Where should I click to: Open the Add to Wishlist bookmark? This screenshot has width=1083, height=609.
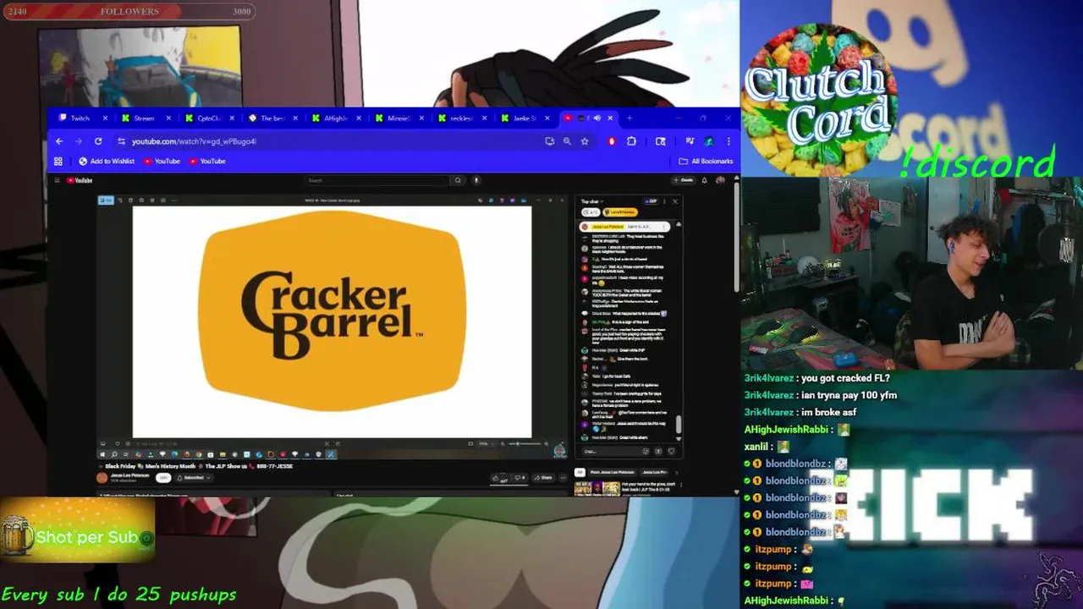coord(107,161)
